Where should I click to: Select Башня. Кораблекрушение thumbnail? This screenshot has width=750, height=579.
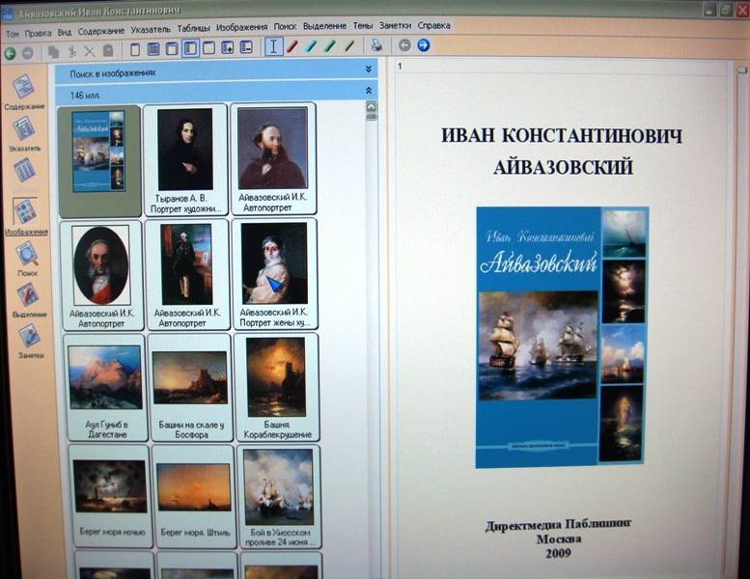pos(276,387)
